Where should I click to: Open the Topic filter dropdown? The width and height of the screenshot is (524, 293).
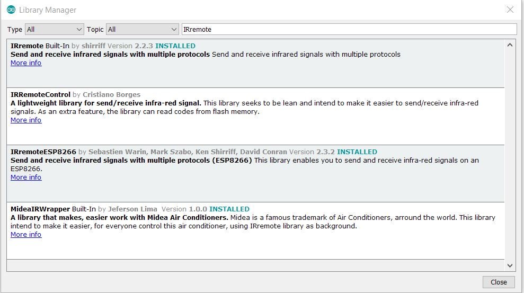142,29
